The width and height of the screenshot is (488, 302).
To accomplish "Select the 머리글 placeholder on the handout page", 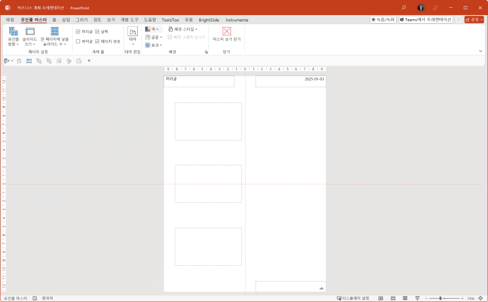I will [198, 81].
